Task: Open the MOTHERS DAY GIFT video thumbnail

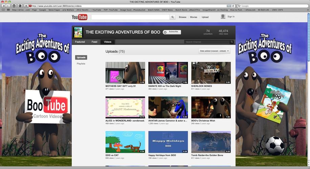Action: (125, 73)
